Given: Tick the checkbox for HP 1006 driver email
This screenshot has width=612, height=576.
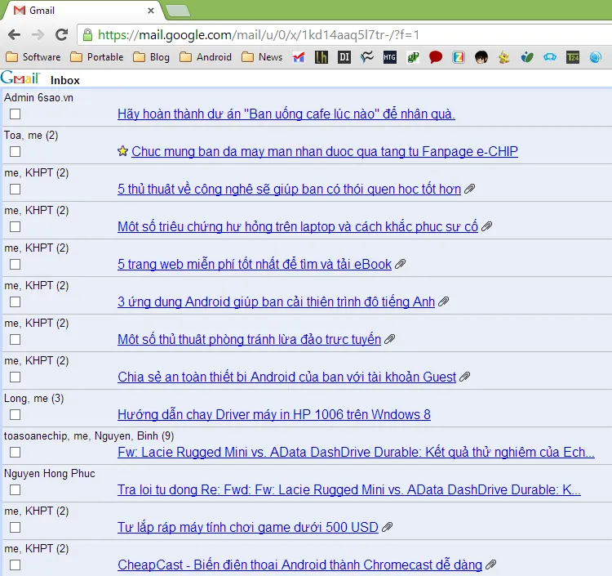Looking at the screenshot, I should [x=15, y=415].
